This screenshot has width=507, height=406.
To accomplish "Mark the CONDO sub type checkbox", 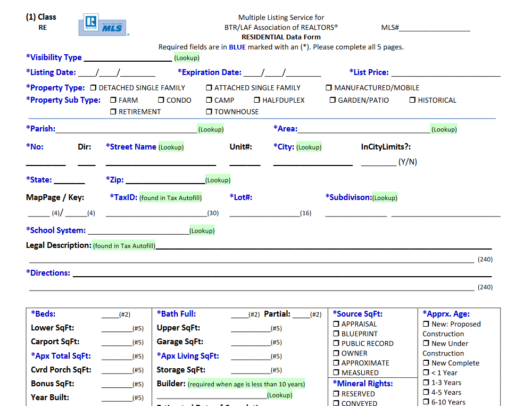I will pos(161,100).
